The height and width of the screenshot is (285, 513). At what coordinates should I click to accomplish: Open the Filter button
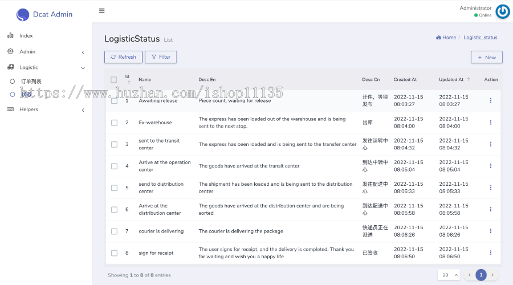pos(161,57)
